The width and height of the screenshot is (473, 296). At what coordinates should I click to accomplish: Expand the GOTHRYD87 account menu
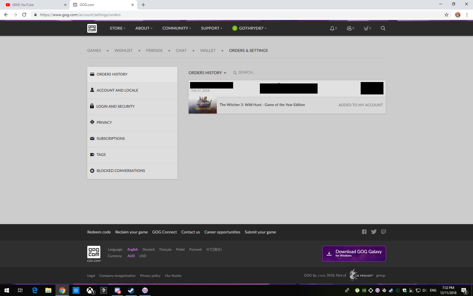click(253, 28)
